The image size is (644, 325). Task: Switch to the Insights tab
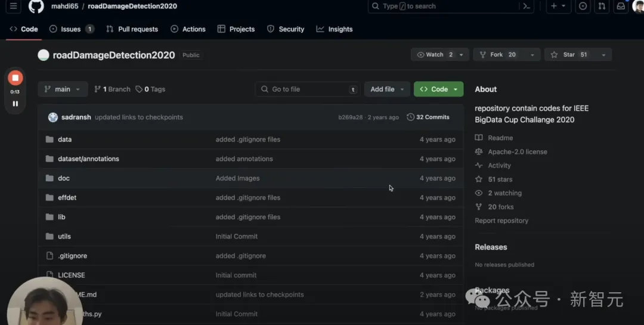point(335,29)
